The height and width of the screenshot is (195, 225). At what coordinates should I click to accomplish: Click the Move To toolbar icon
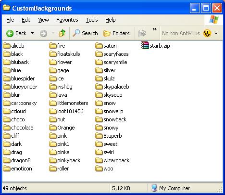pos(142,33)
